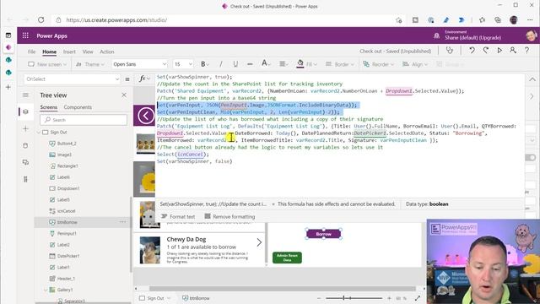The width and height of the screenshot is (540, 304).
Task: Select icnCancel in the tree
Action: pyautogui.click(x=66, y=210)
